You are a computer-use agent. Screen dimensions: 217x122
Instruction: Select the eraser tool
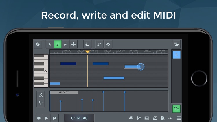[x=65, y=44]
